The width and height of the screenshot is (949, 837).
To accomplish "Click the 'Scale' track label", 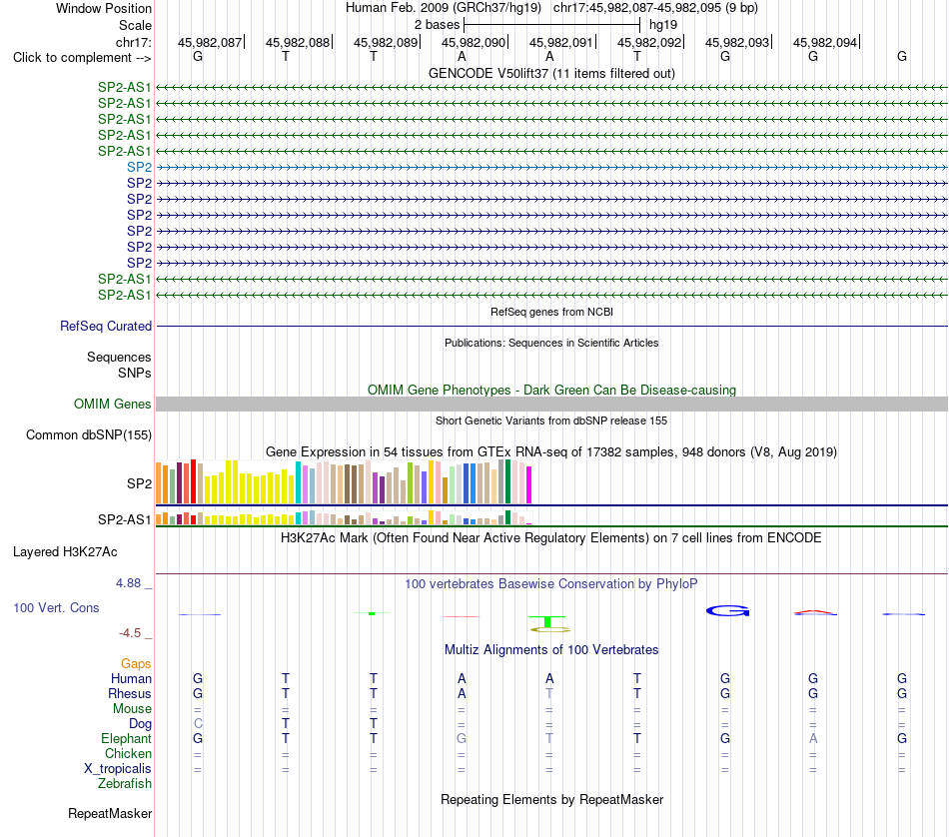I will click(x=135, y=25).
